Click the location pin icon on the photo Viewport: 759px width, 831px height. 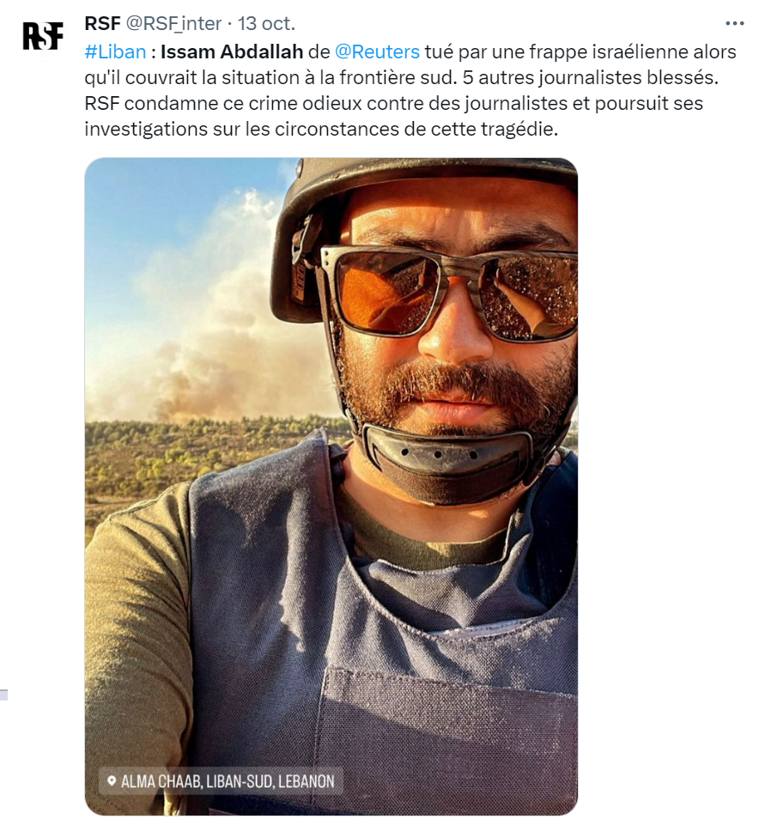(x=112, y=780)
